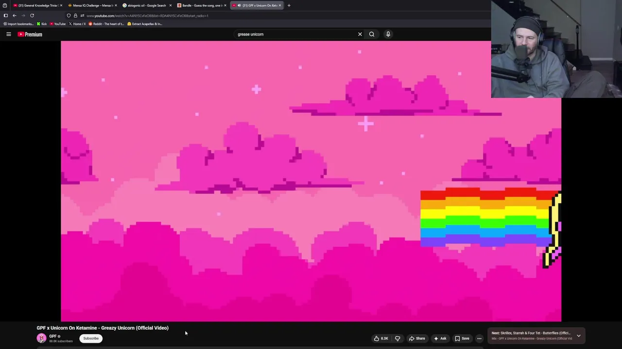This screenshot has height=349, width=622.
Task: Close the Bandle tab
Action: pyautogui.click(x=225, y=5)
